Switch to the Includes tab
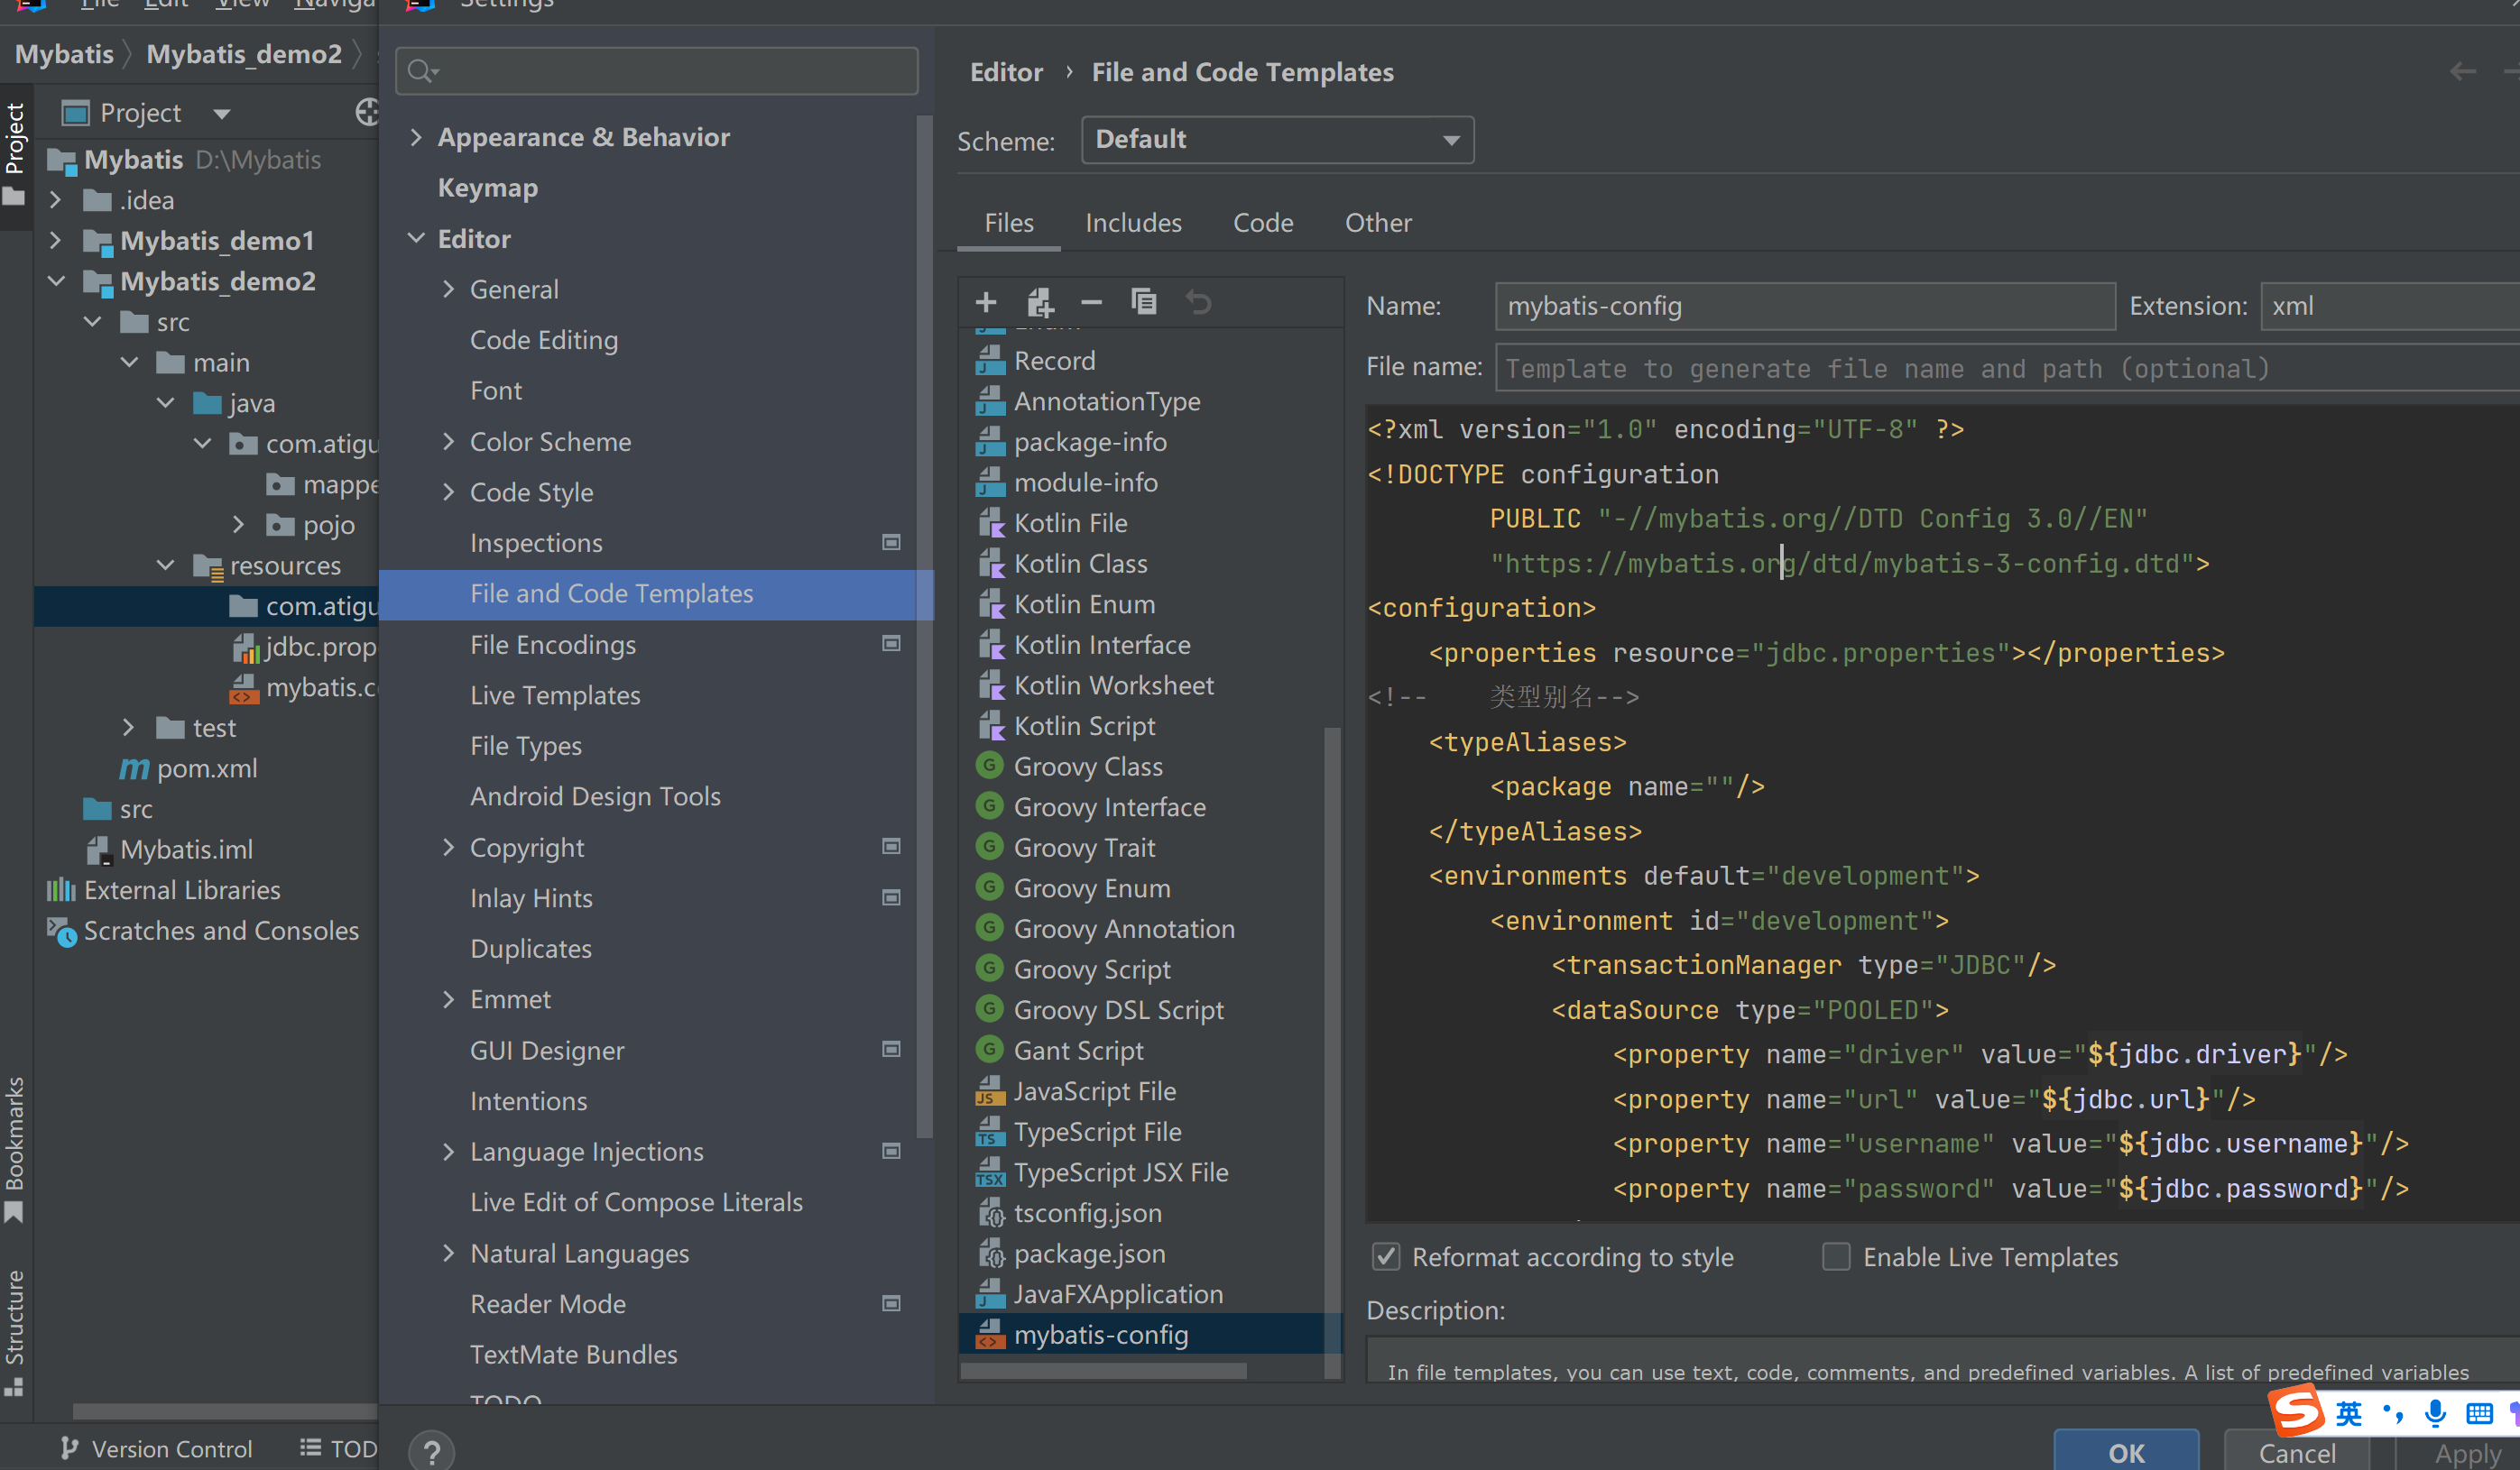Image resolution: width=2520 pixels, height=1470 pixels. pyautogui.click(x=1133, y=223)
